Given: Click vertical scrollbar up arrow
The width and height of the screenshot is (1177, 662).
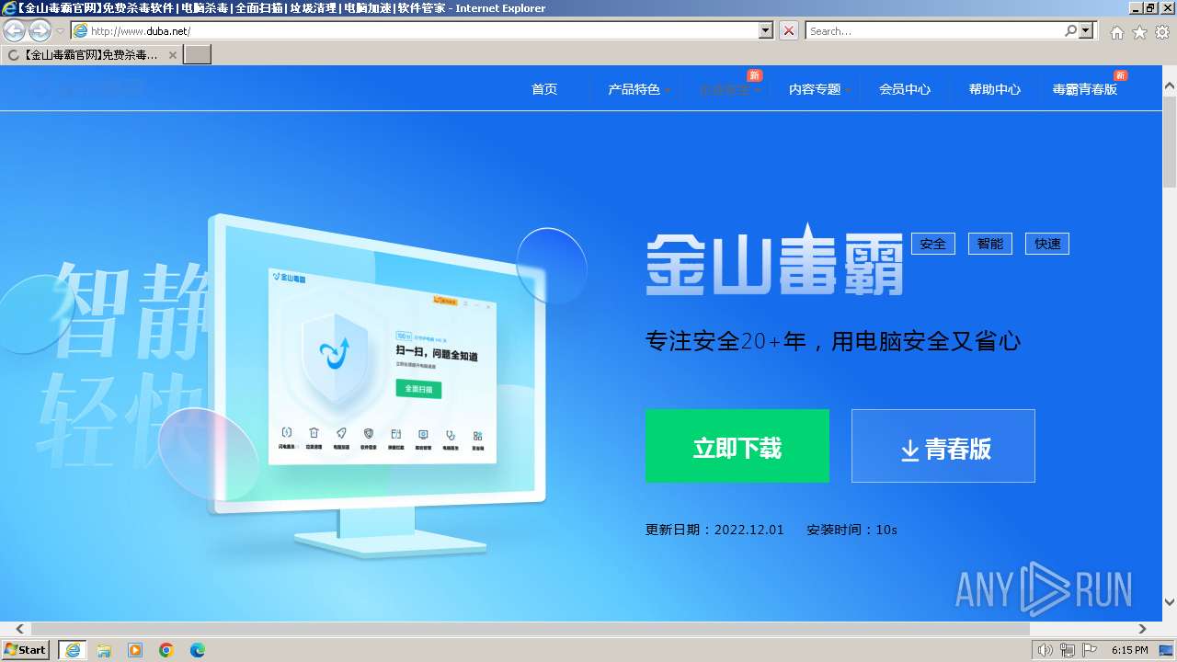Looking at the screenshot, I should [1170, 86].
